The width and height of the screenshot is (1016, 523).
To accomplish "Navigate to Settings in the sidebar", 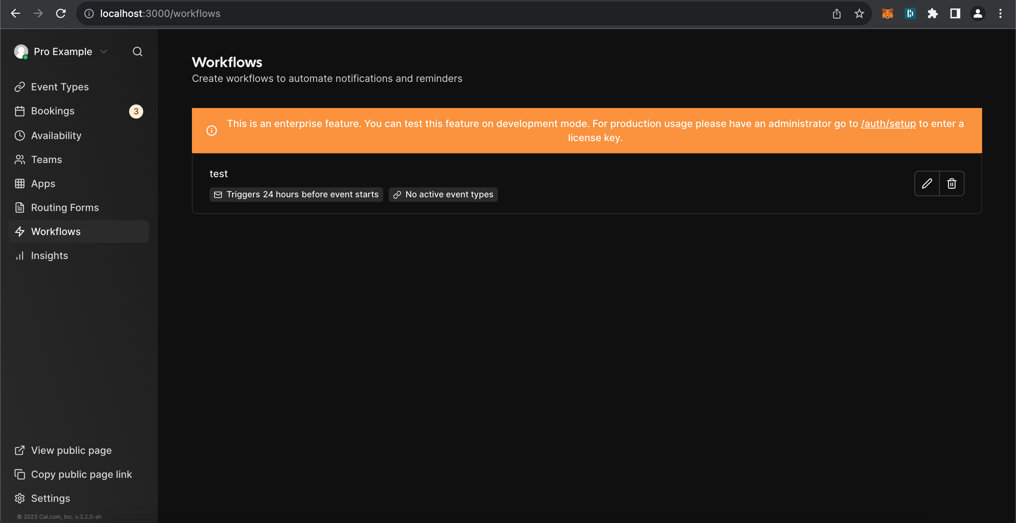I will pos(50,498).
